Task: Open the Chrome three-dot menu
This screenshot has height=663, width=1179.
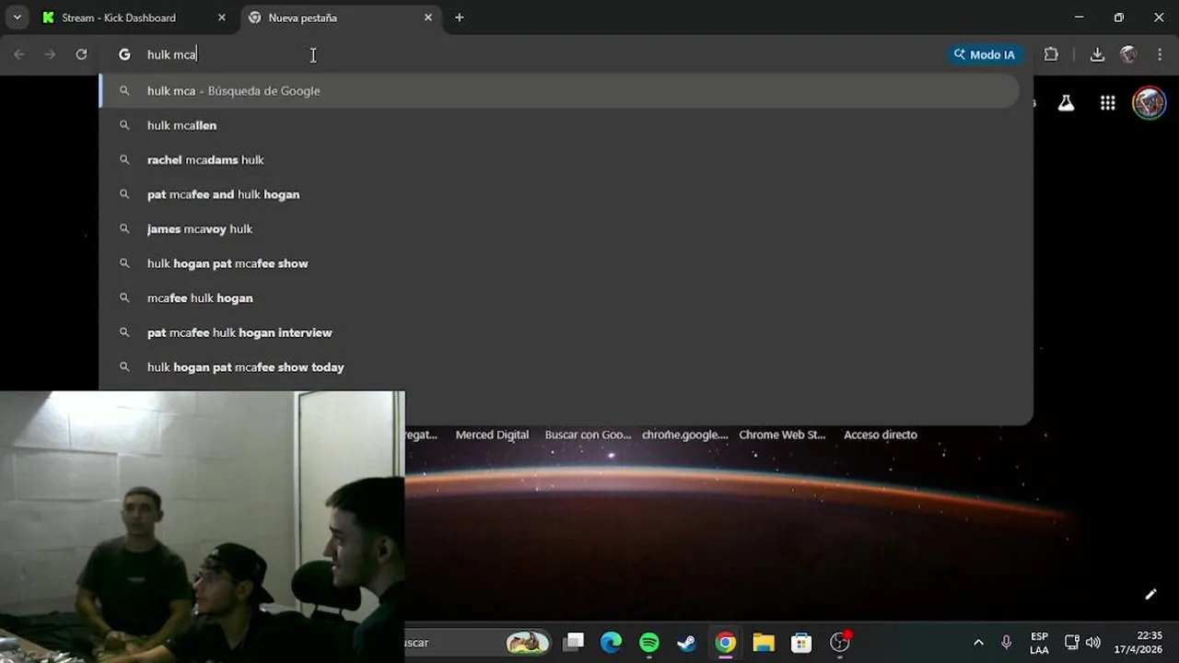Action: pos(1160,54)
